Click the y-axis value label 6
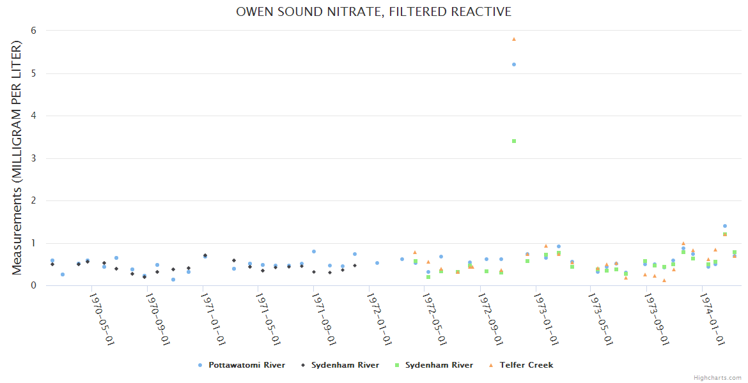This screenshot has height=383, width=748. coord(33,31)
